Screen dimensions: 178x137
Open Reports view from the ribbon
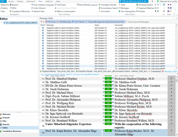[14, 5]
